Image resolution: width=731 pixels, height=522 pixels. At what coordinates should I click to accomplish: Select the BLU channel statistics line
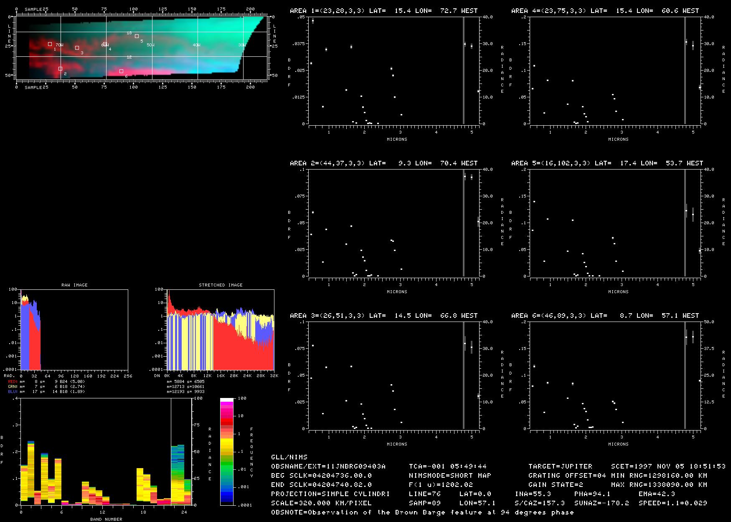[x=46, y=391]
